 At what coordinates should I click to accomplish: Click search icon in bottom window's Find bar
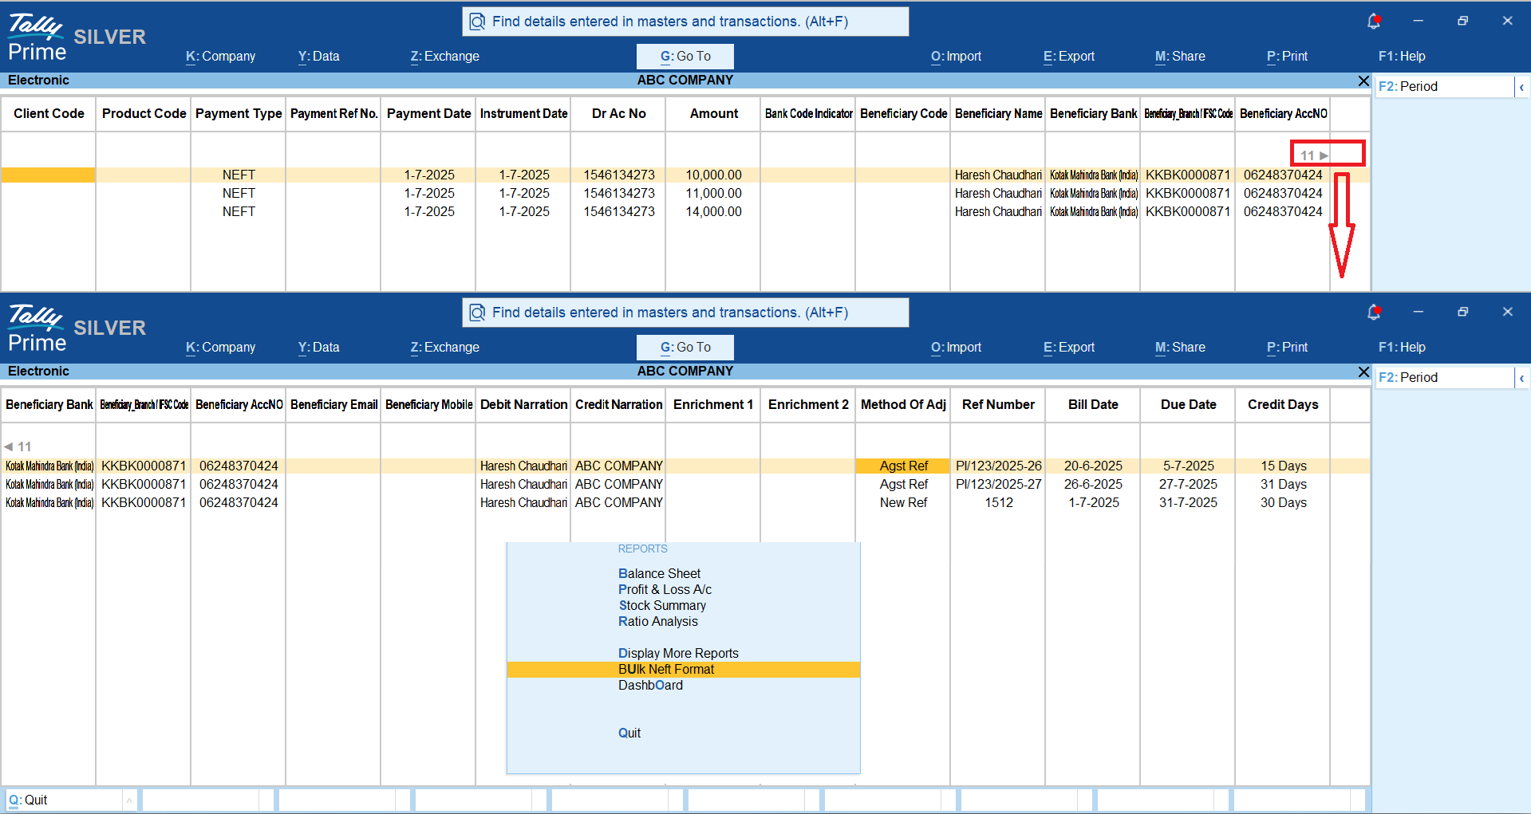pyautogui.click(x=477, y=313)
